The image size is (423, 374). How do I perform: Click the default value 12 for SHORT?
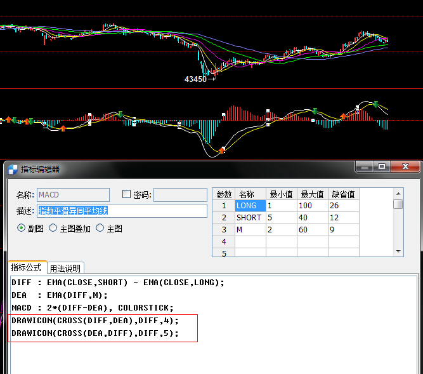pyautogui.click(x=343, y=218)
